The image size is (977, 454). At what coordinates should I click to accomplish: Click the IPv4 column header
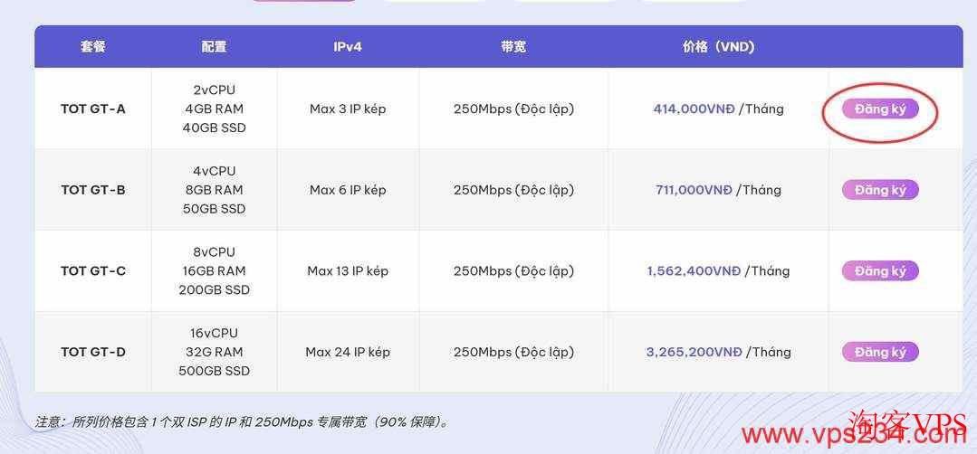point(348,46)
